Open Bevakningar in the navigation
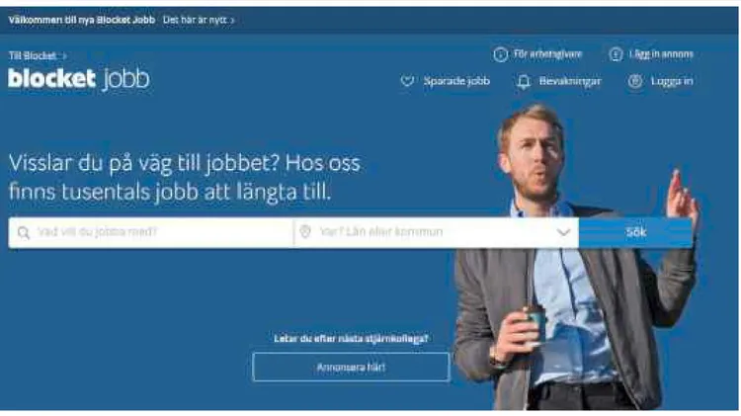 (570, 81)
